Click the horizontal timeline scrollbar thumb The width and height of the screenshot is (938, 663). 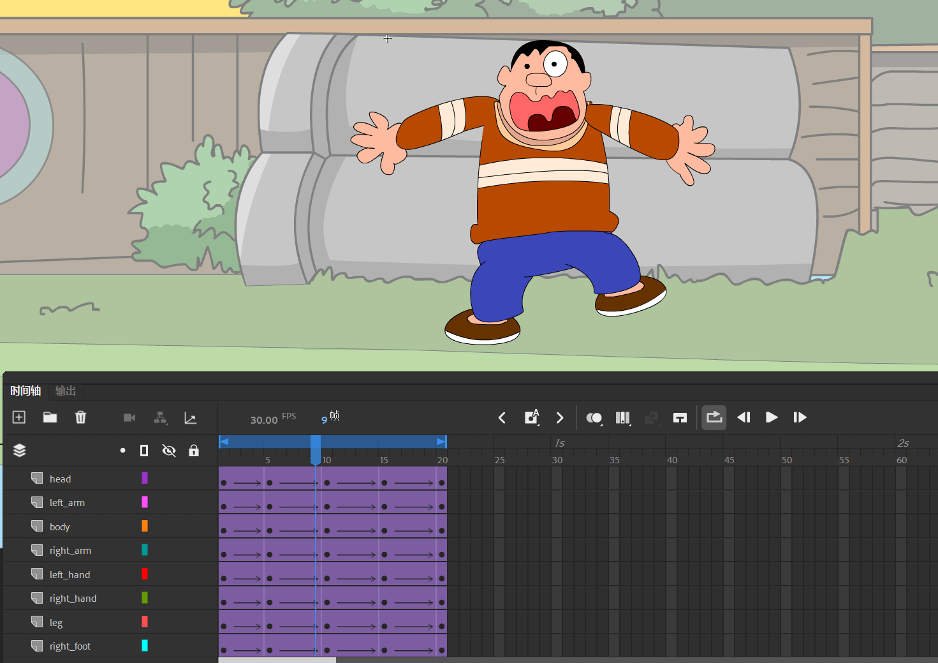click(x=277, y=660)
